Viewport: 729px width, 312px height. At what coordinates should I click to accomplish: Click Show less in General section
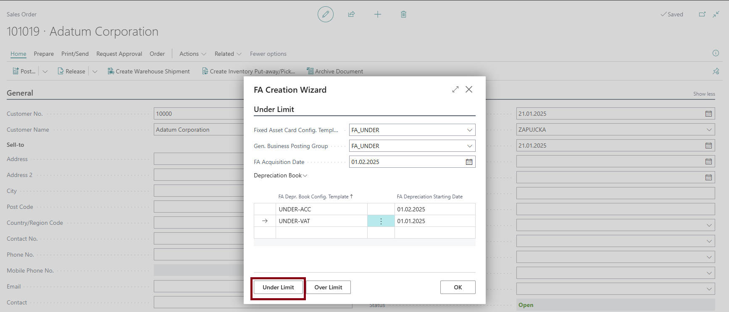pos(704,94)
